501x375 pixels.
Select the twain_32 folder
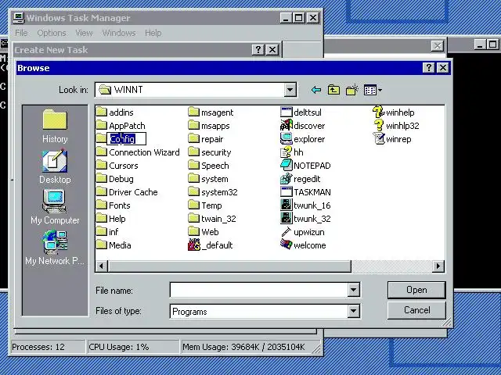click(x=212, y=219)
